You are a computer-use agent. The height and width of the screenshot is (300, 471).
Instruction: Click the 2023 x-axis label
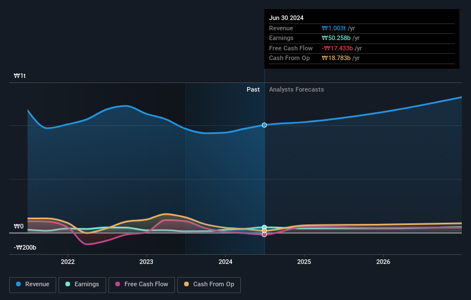(146, 262)
